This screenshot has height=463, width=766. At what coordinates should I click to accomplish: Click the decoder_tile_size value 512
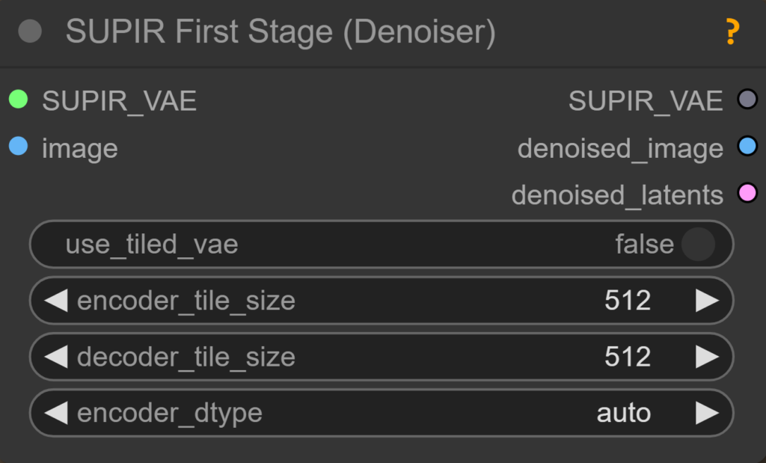(x=627, y=357)
